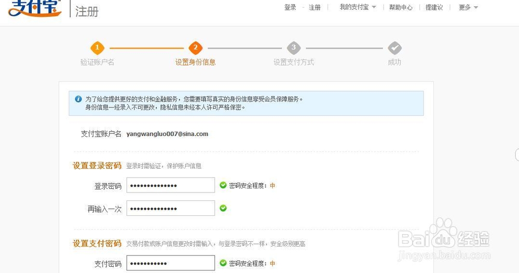This screenshot has width=519, height=273.
Task: Click 密码安全程度 text beside 登录密码
Action: click(x=248, y=186)
